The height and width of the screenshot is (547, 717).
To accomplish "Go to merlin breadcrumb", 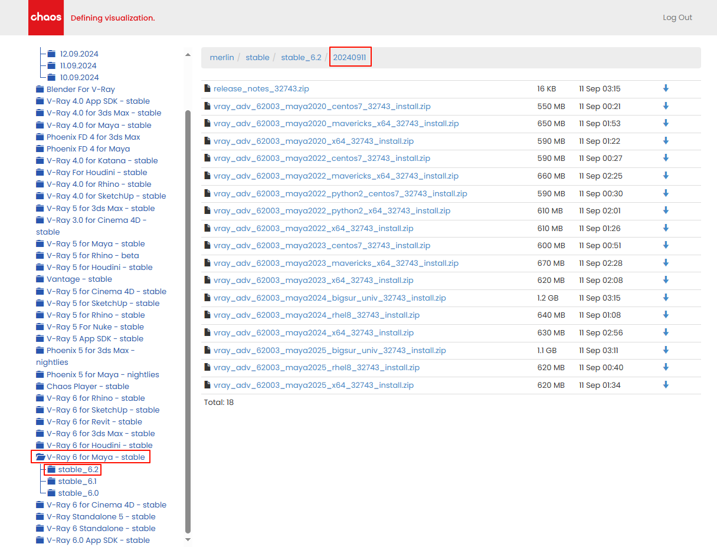I will tap(222, 57).
